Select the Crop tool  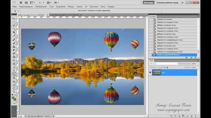14,32
